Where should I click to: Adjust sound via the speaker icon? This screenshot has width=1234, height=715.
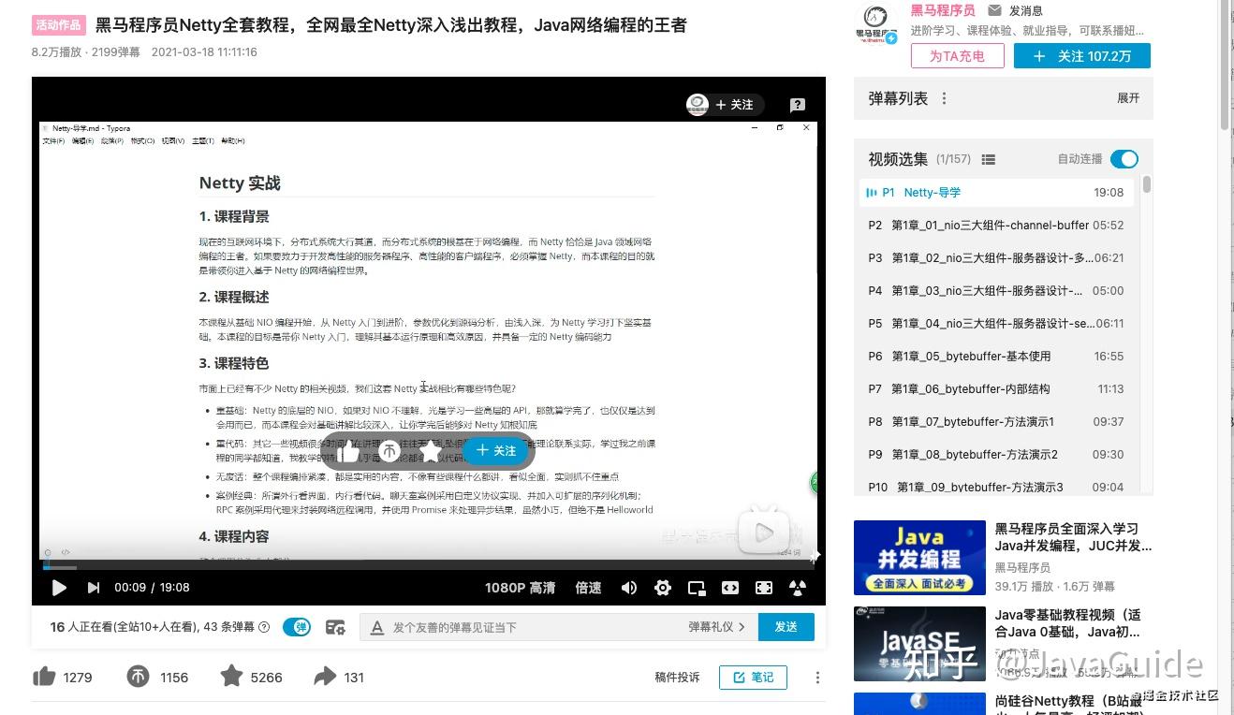629,588
